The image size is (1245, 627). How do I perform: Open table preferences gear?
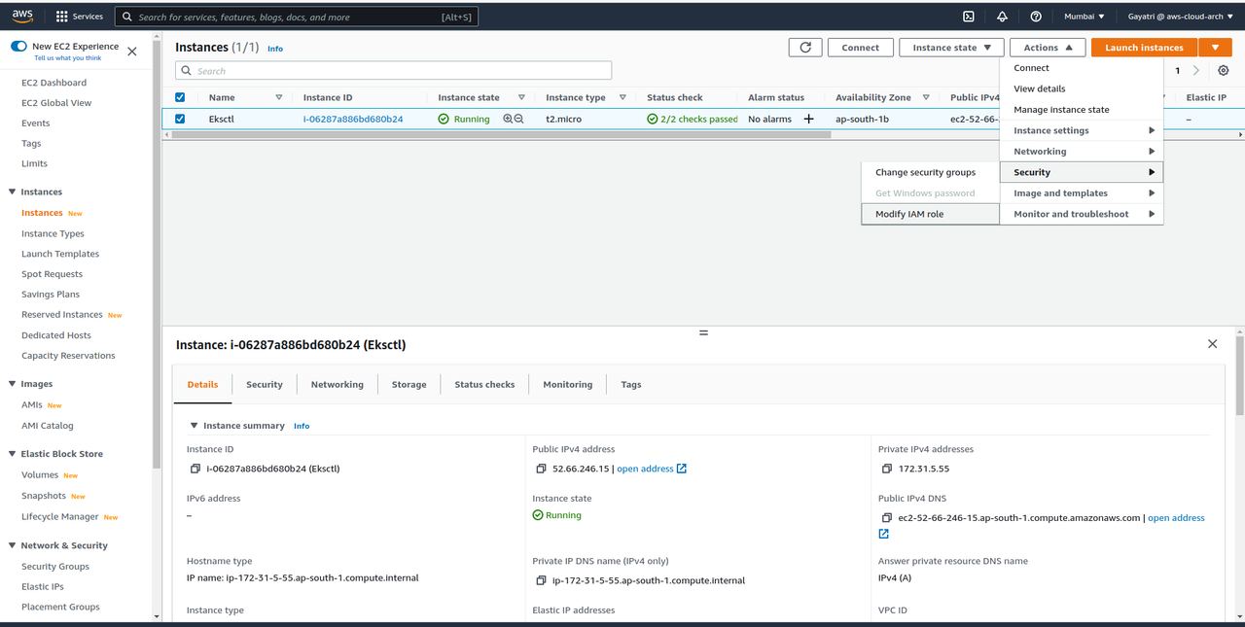coord(1224,71)
